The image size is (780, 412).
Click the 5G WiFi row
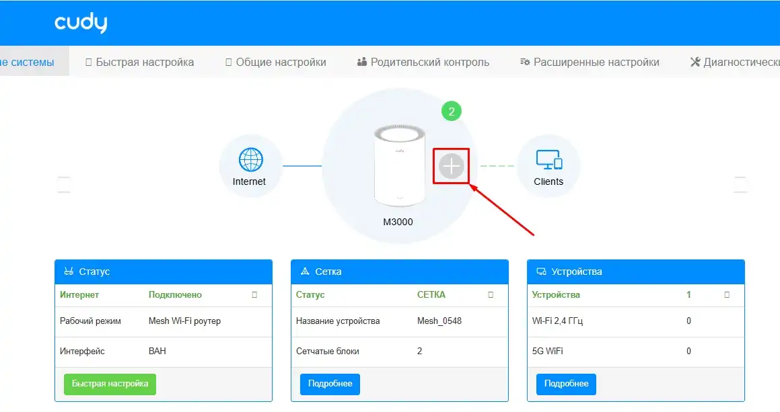pos(636,352)
